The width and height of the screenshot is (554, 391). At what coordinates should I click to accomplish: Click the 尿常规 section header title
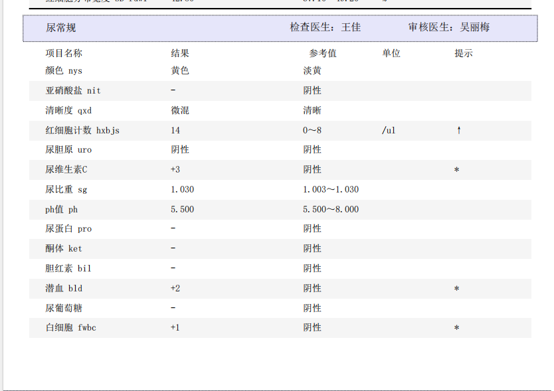[61, 28]
